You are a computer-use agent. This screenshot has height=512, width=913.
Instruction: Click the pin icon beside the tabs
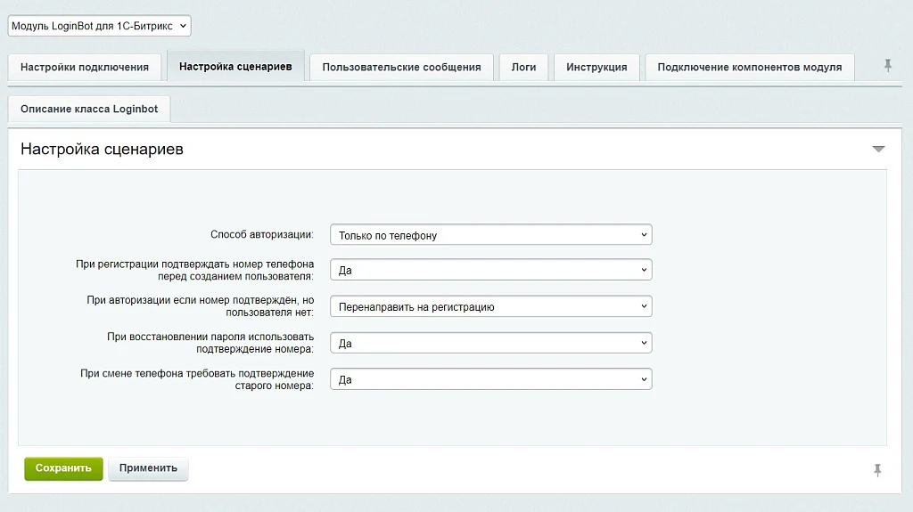(887, 66)
